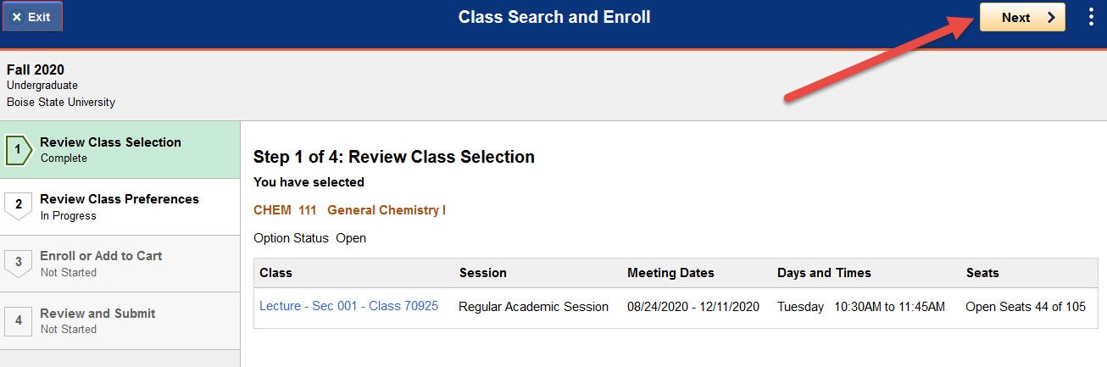Select step 1 pentagon number icon
1107x367 pixels.
tap(19, 150)
